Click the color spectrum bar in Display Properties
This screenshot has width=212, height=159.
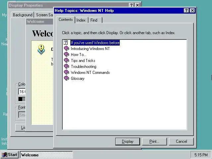tap(22, 99)
